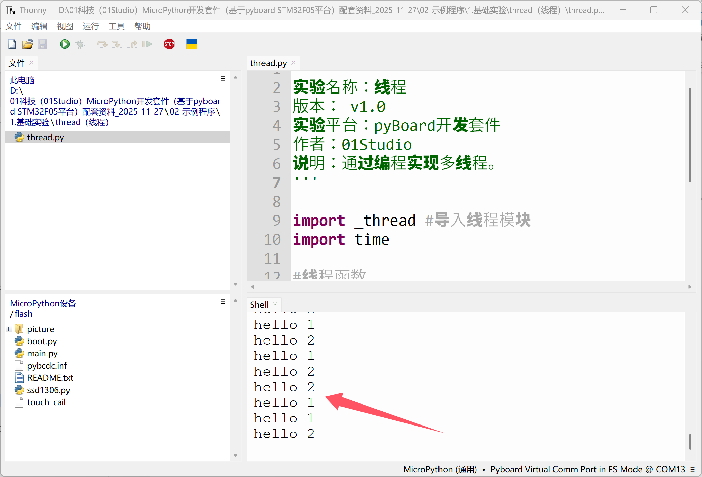702x477 pixels.
Task: Open the MicroPython device panel menu
Action: 223,302
